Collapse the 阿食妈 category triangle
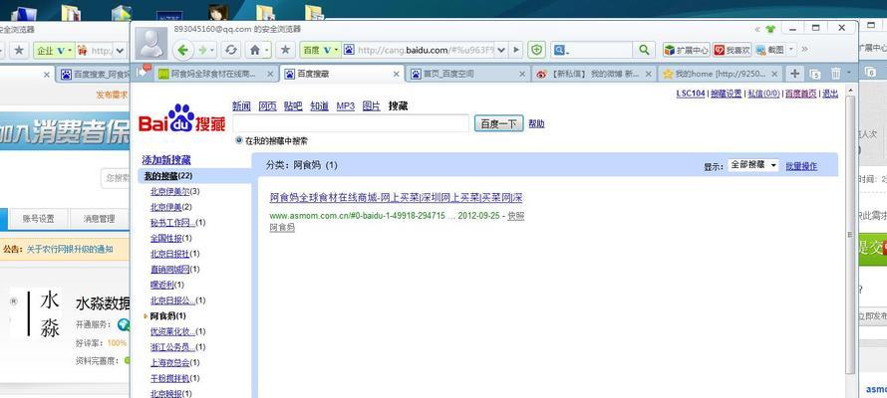The height and width of the screenshot is (398, 887). click(x=147, y=316)
